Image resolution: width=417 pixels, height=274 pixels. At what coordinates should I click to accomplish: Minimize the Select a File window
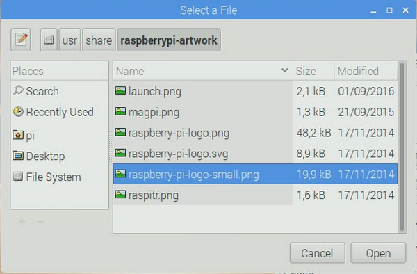click(373, 10)
